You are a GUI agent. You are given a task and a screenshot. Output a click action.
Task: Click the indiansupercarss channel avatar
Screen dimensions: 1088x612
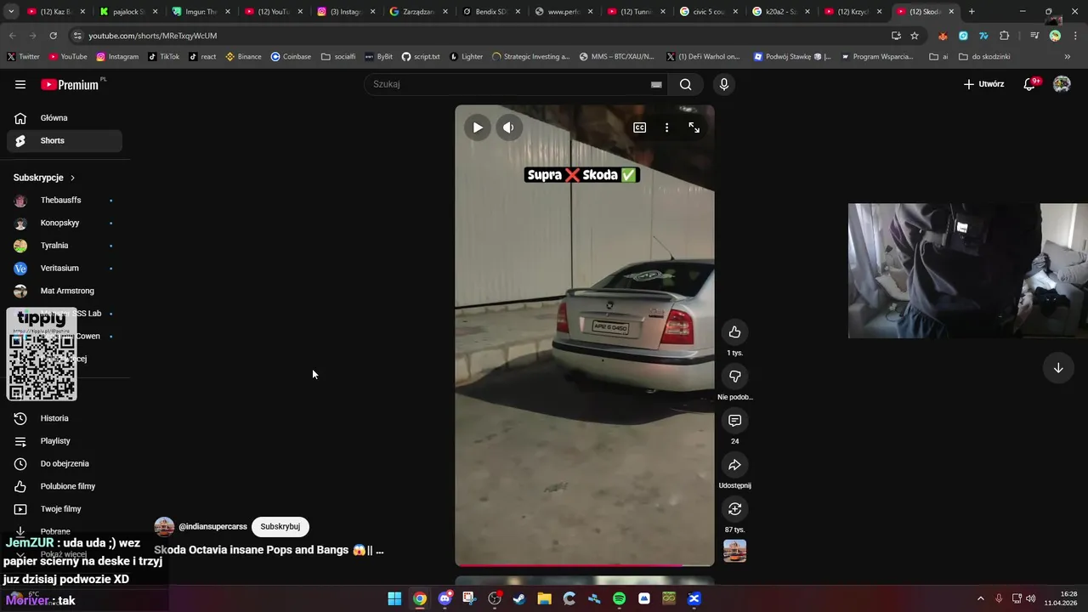pyautogui.click(x=164, y=526)
